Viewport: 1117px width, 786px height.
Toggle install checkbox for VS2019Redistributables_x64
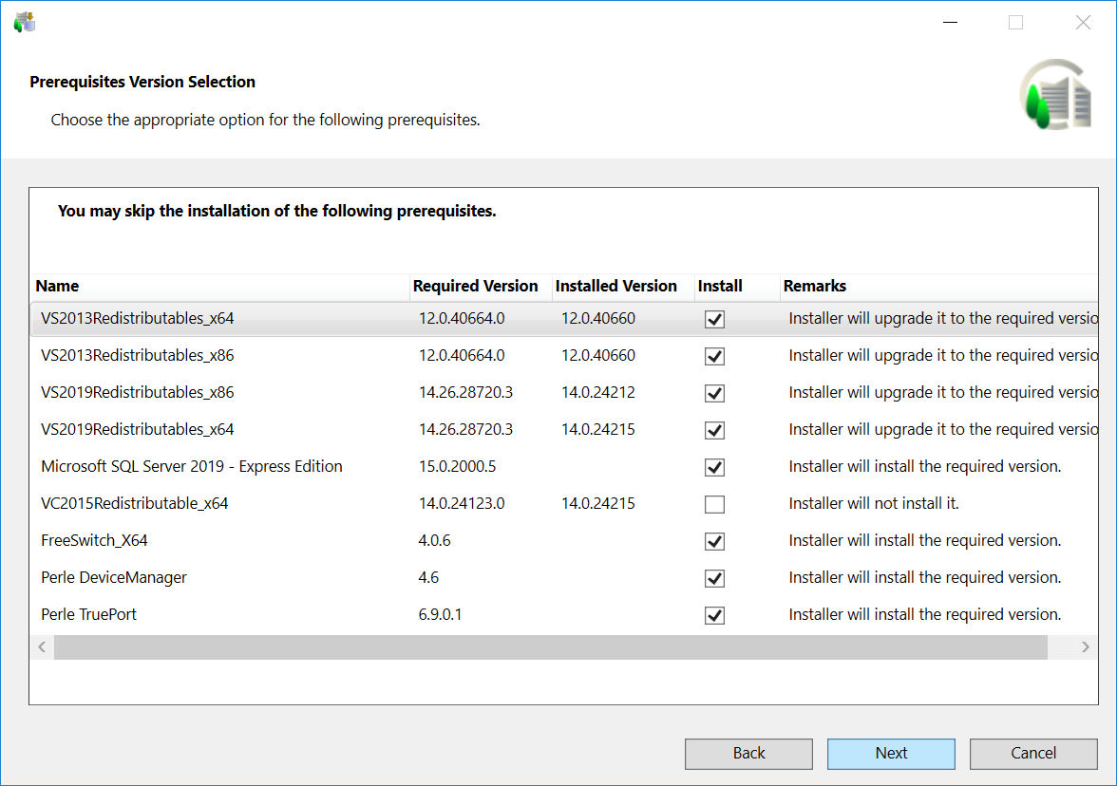(x=714, y=431)
